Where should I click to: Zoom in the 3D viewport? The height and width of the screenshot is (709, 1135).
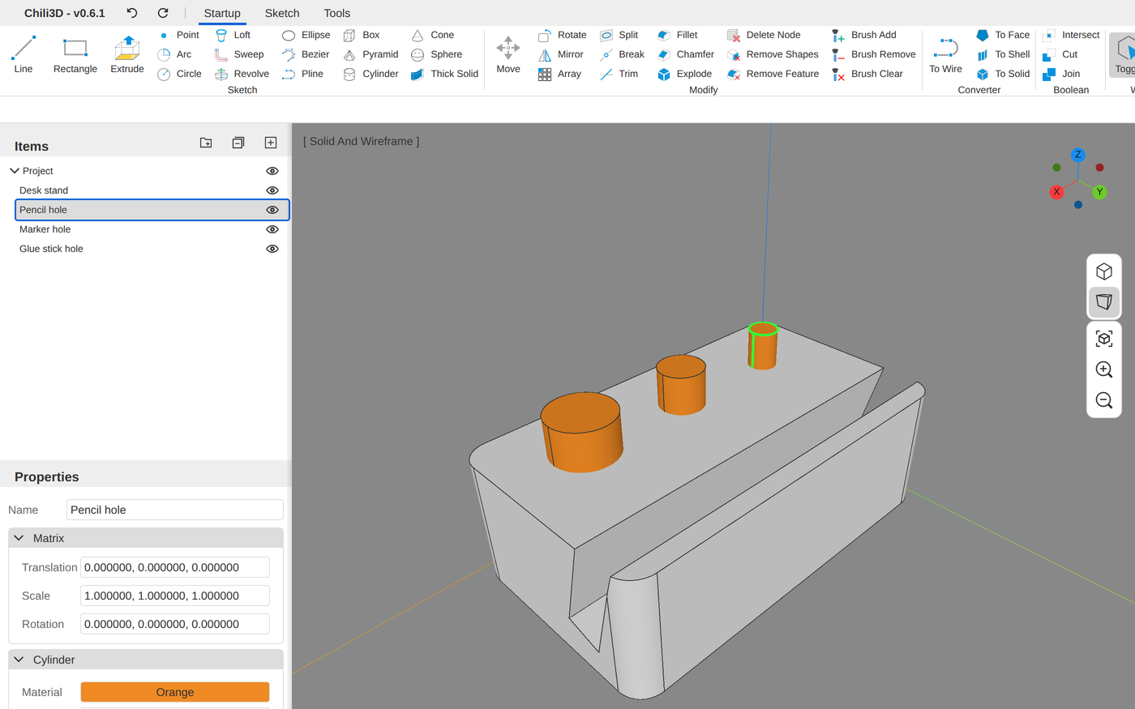coord(1103,369)
